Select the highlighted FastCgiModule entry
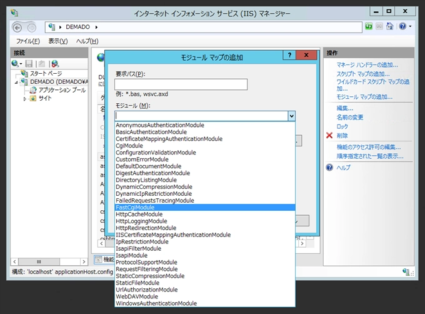This screenshot has height=314, width=425. pos(205,208)
